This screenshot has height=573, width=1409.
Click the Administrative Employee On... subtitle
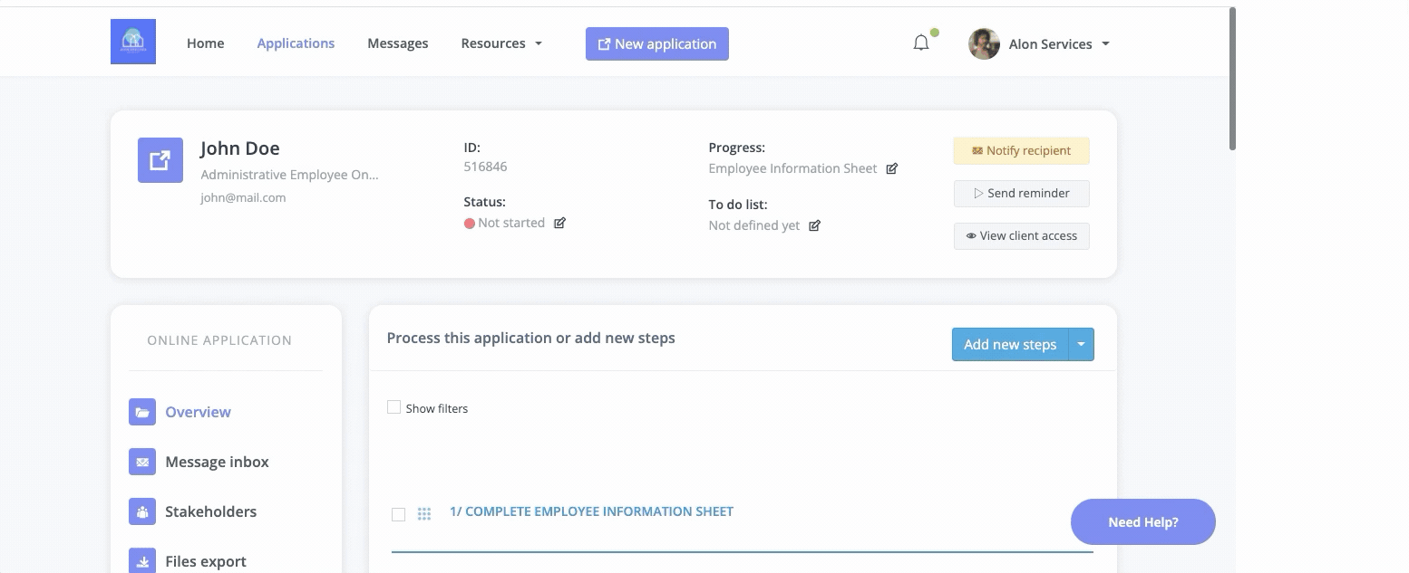click(289, 175)
